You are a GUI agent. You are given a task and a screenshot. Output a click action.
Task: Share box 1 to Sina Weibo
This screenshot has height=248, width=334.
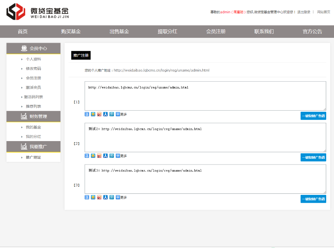point(99,114)
